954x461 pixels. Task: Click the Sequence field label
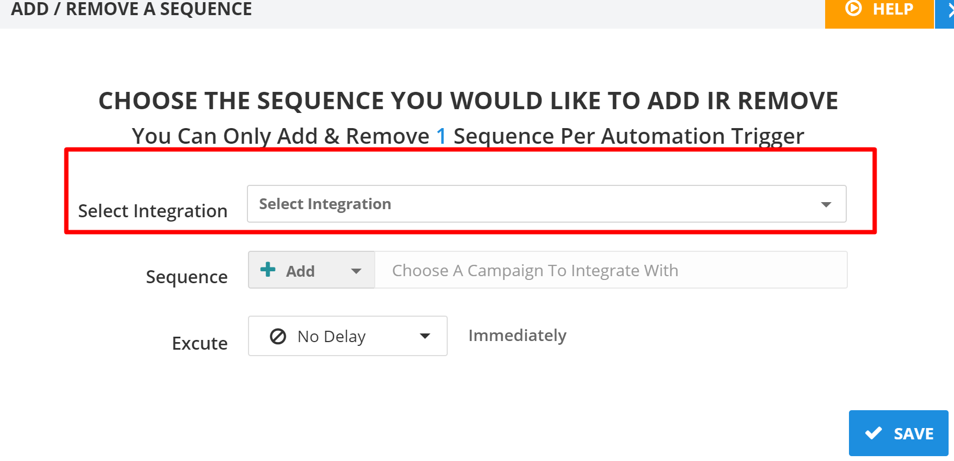pyautogui.click(x=186, y=277)
